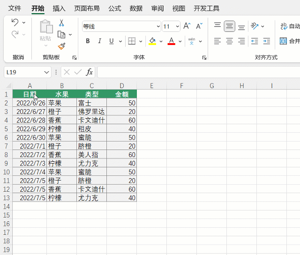Select the 金额 header cell

pos(121,94)
